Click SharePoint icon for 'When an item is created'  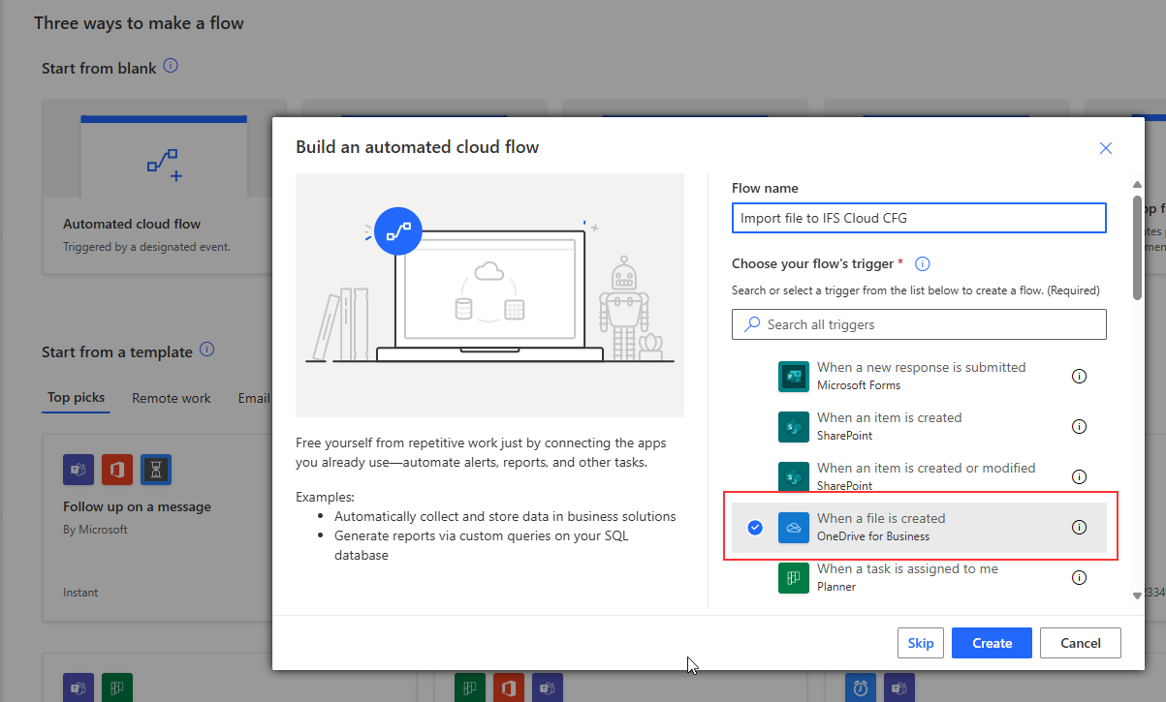click(x=793, y=427)
